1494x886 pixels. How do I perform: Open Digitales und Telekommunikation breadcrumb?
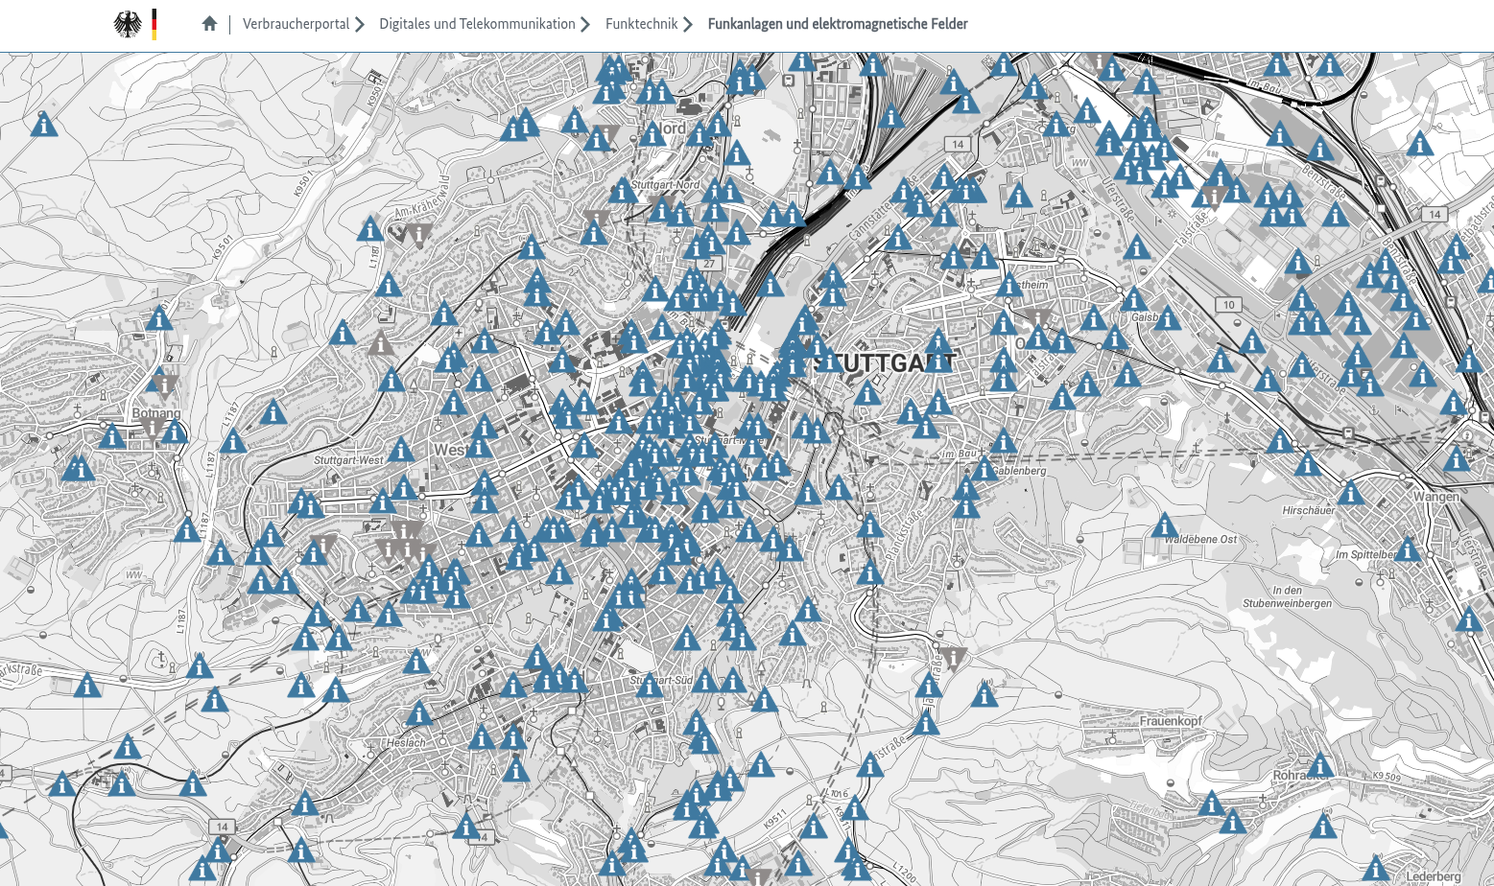tap(477, 24)
